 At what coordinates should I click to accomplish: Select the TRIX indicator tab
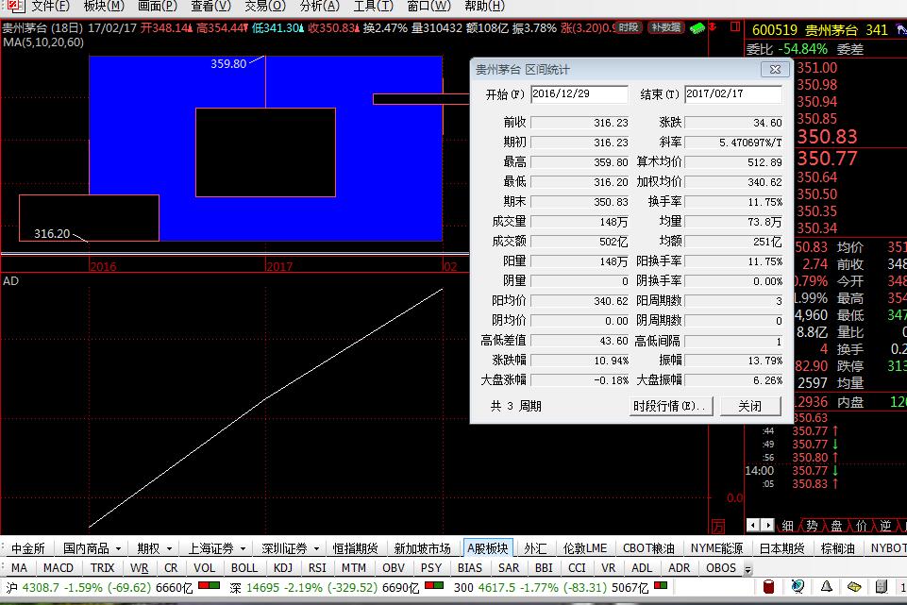click(102, 568)
